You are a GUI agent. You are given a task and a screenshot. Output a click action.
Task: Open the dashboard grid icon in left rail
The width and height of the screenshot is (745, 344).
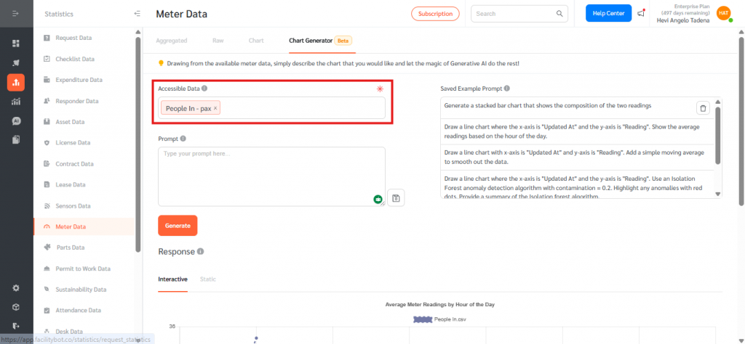point(16,44)
